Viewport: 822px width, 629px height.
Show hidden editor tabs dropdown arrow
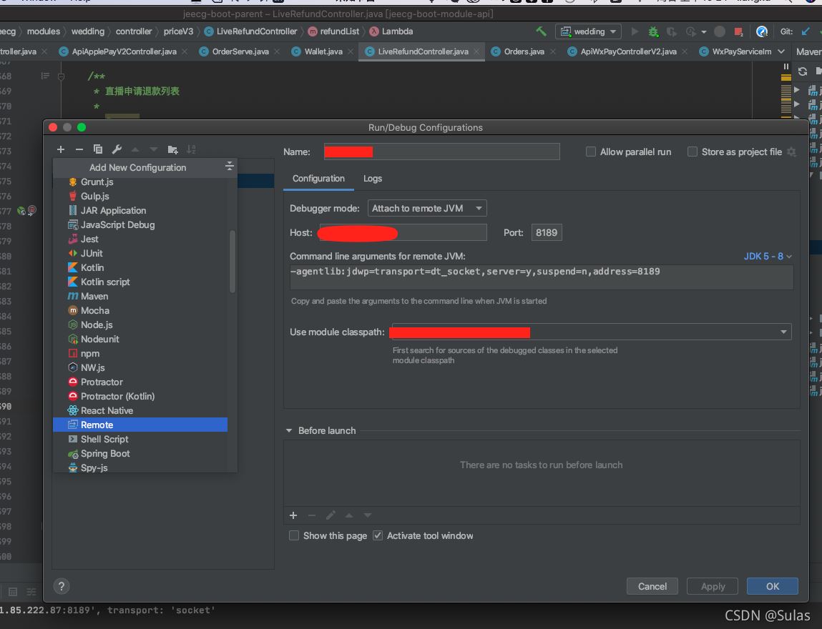pyautogui.click(x=781, y=51)
